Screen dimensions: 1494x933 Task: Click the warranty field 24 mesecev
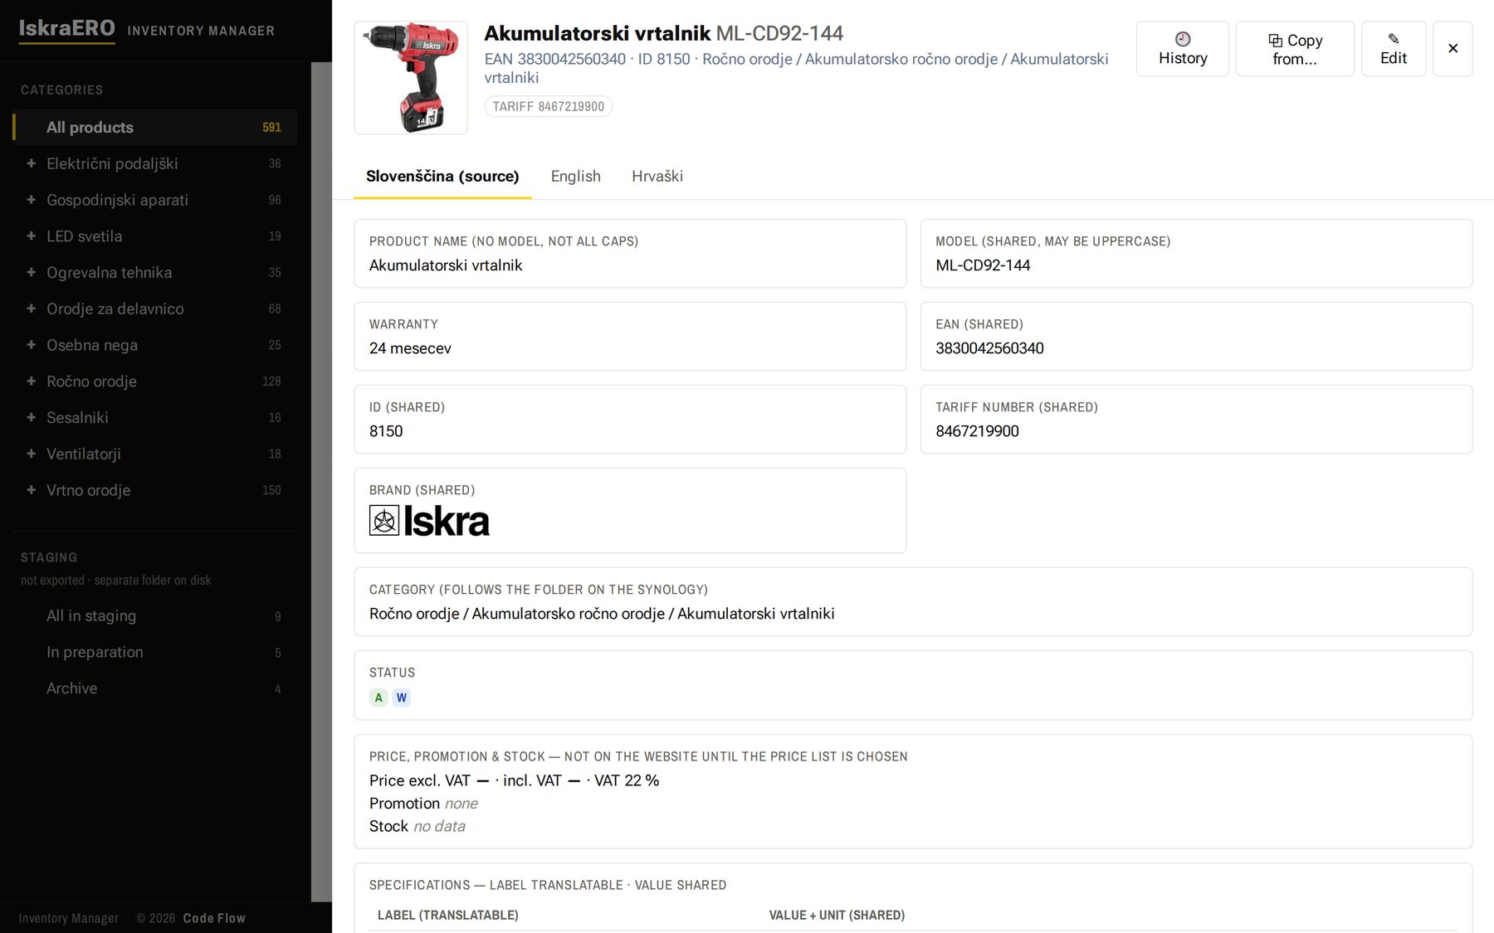click(630, 337)
